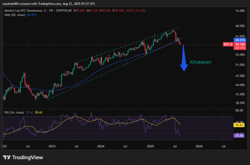Click the 2024 label on time axis
This screenshot has width=250, height=165.
point(101,146)
